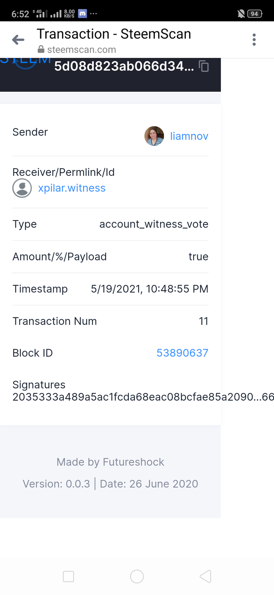Open block 53890637 link
This screenshot has width=274, height=595.
click(182, 353)
